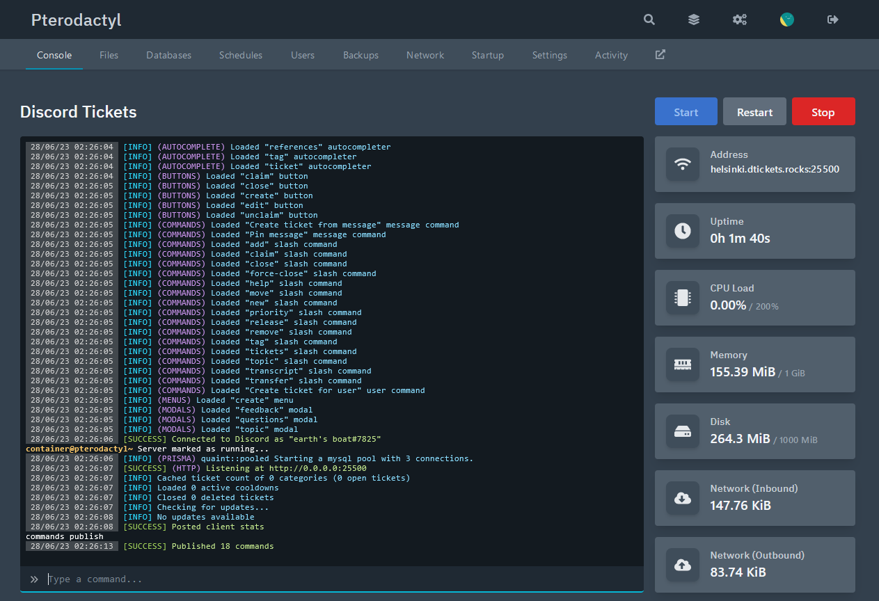This screenshot has height=601, width=879.
Task: Click the cloud icon on Network Inbound card
Action: (683, 498)
